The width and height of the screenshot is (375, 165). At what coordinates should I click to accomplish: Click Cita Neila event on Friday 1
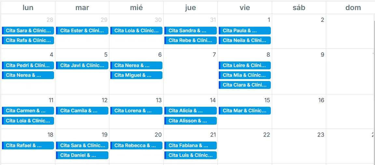point(245,40)
